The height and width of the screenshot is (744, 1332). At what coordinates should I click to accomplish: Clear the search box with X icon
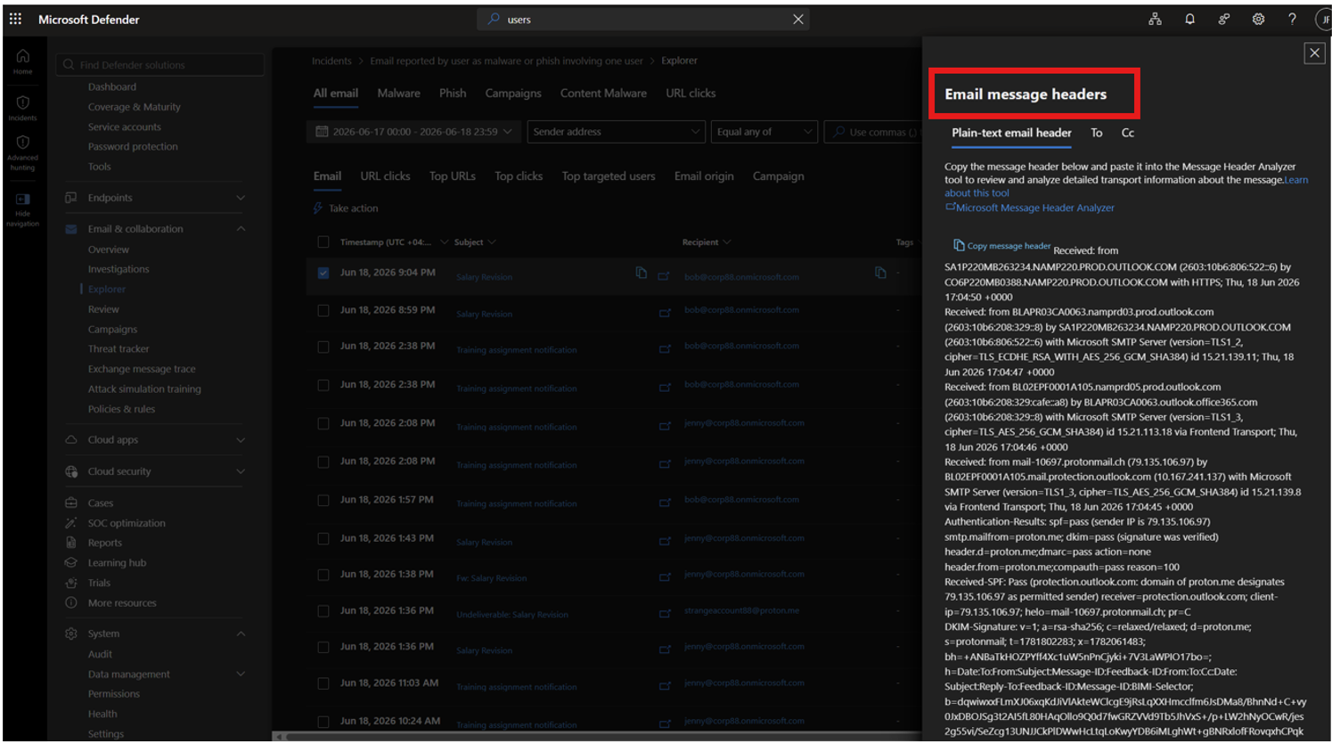(x=798, y=19)
